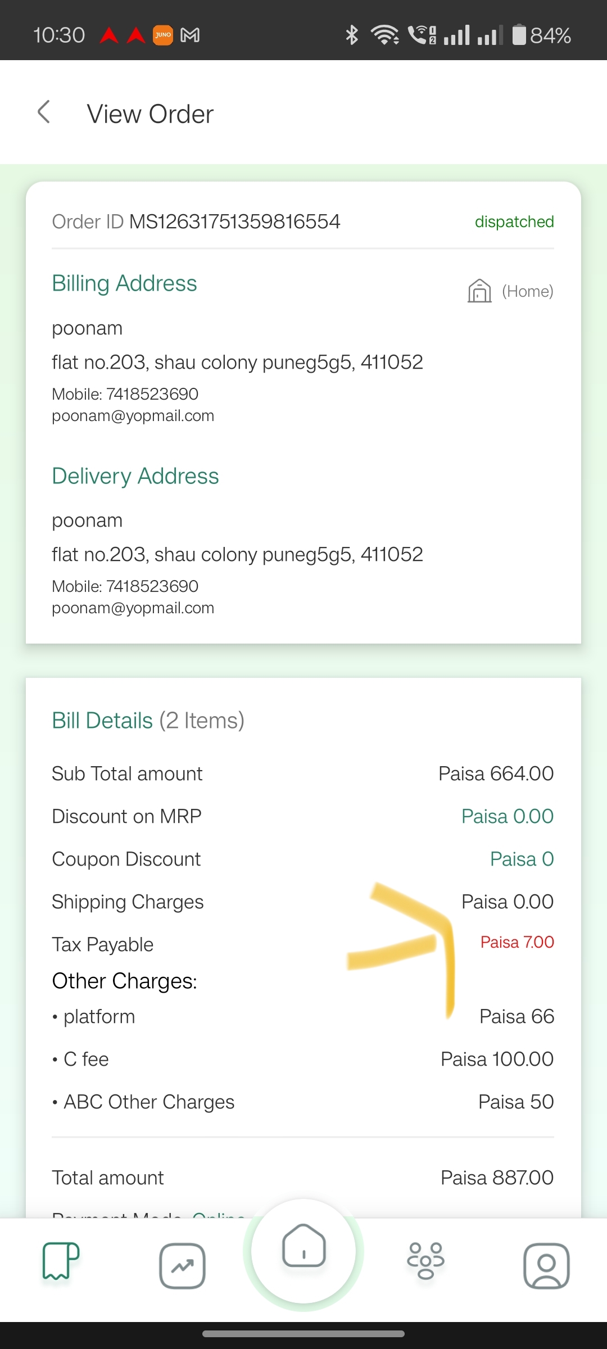The height and width of the screenshot is (1349, 607).
Task: Tap the dispatched order status label
Action: [514, 221]
